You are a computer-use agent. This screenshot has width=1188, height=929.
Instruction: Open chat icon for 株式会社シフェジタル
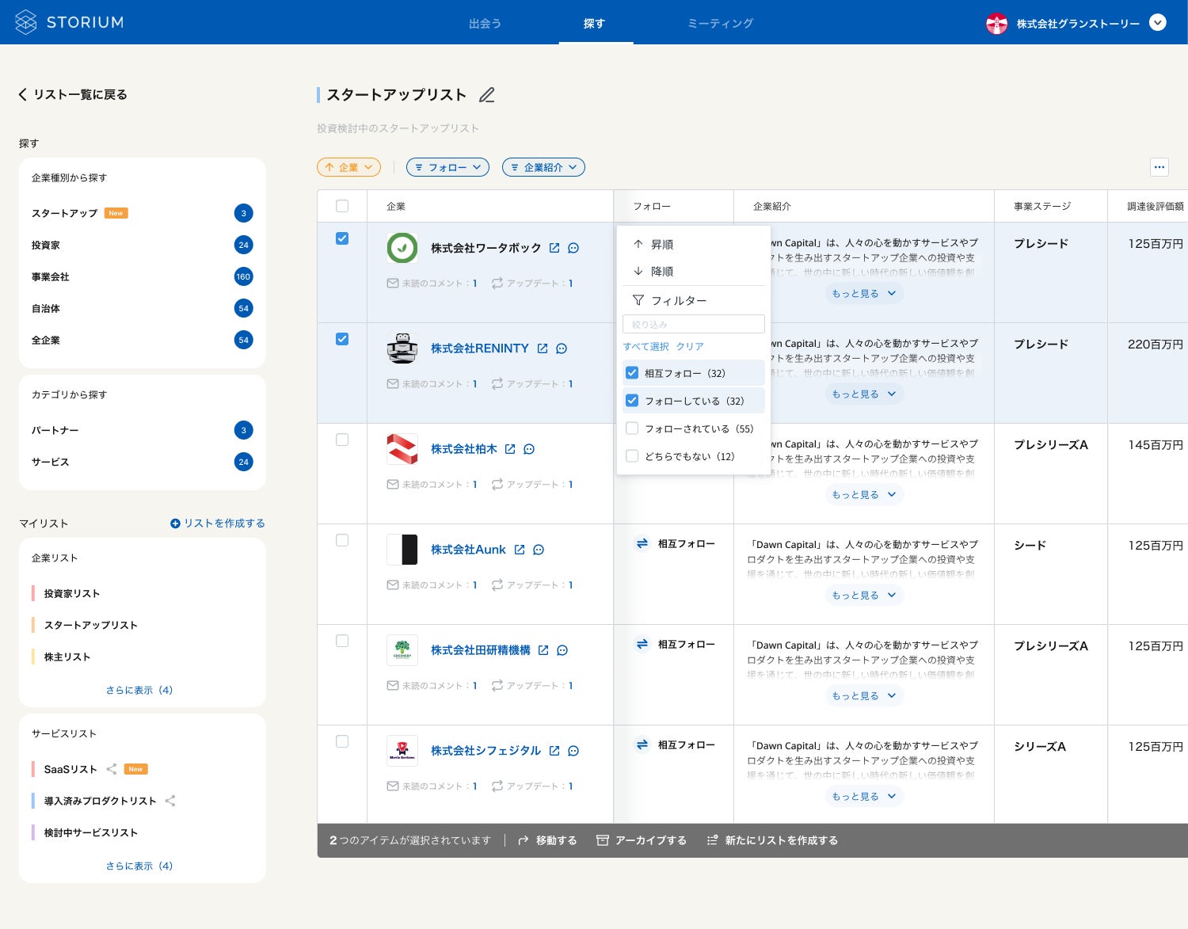pyautogui.click(x=573, y=751)
